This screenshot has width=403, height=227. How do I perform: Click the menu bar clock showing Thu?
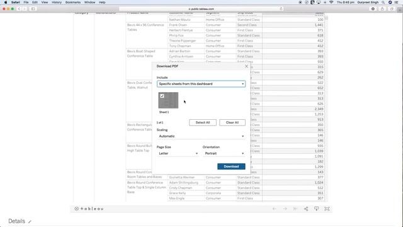coord(346,3)
